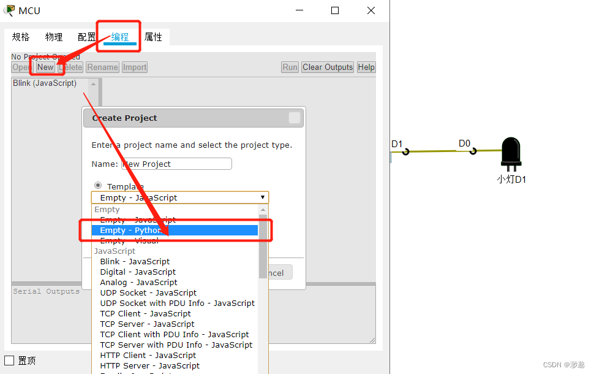This screenshot has height=374, width=594.
Task: Choose HTTP Client - JavaScript template
Action: [175, 356]
